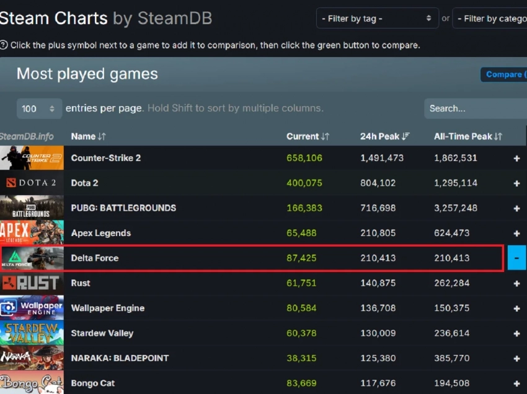The height and width of the screenshot is (394, 527).
Task: Add PUBG: BATTLEGROUNDS to comparison
Action: [x=516, y=209]
